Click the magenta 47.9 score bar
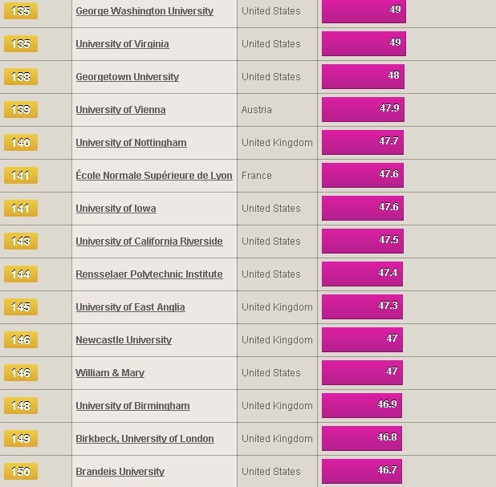Viewport: 496px width, 487px height. [363, 109]
